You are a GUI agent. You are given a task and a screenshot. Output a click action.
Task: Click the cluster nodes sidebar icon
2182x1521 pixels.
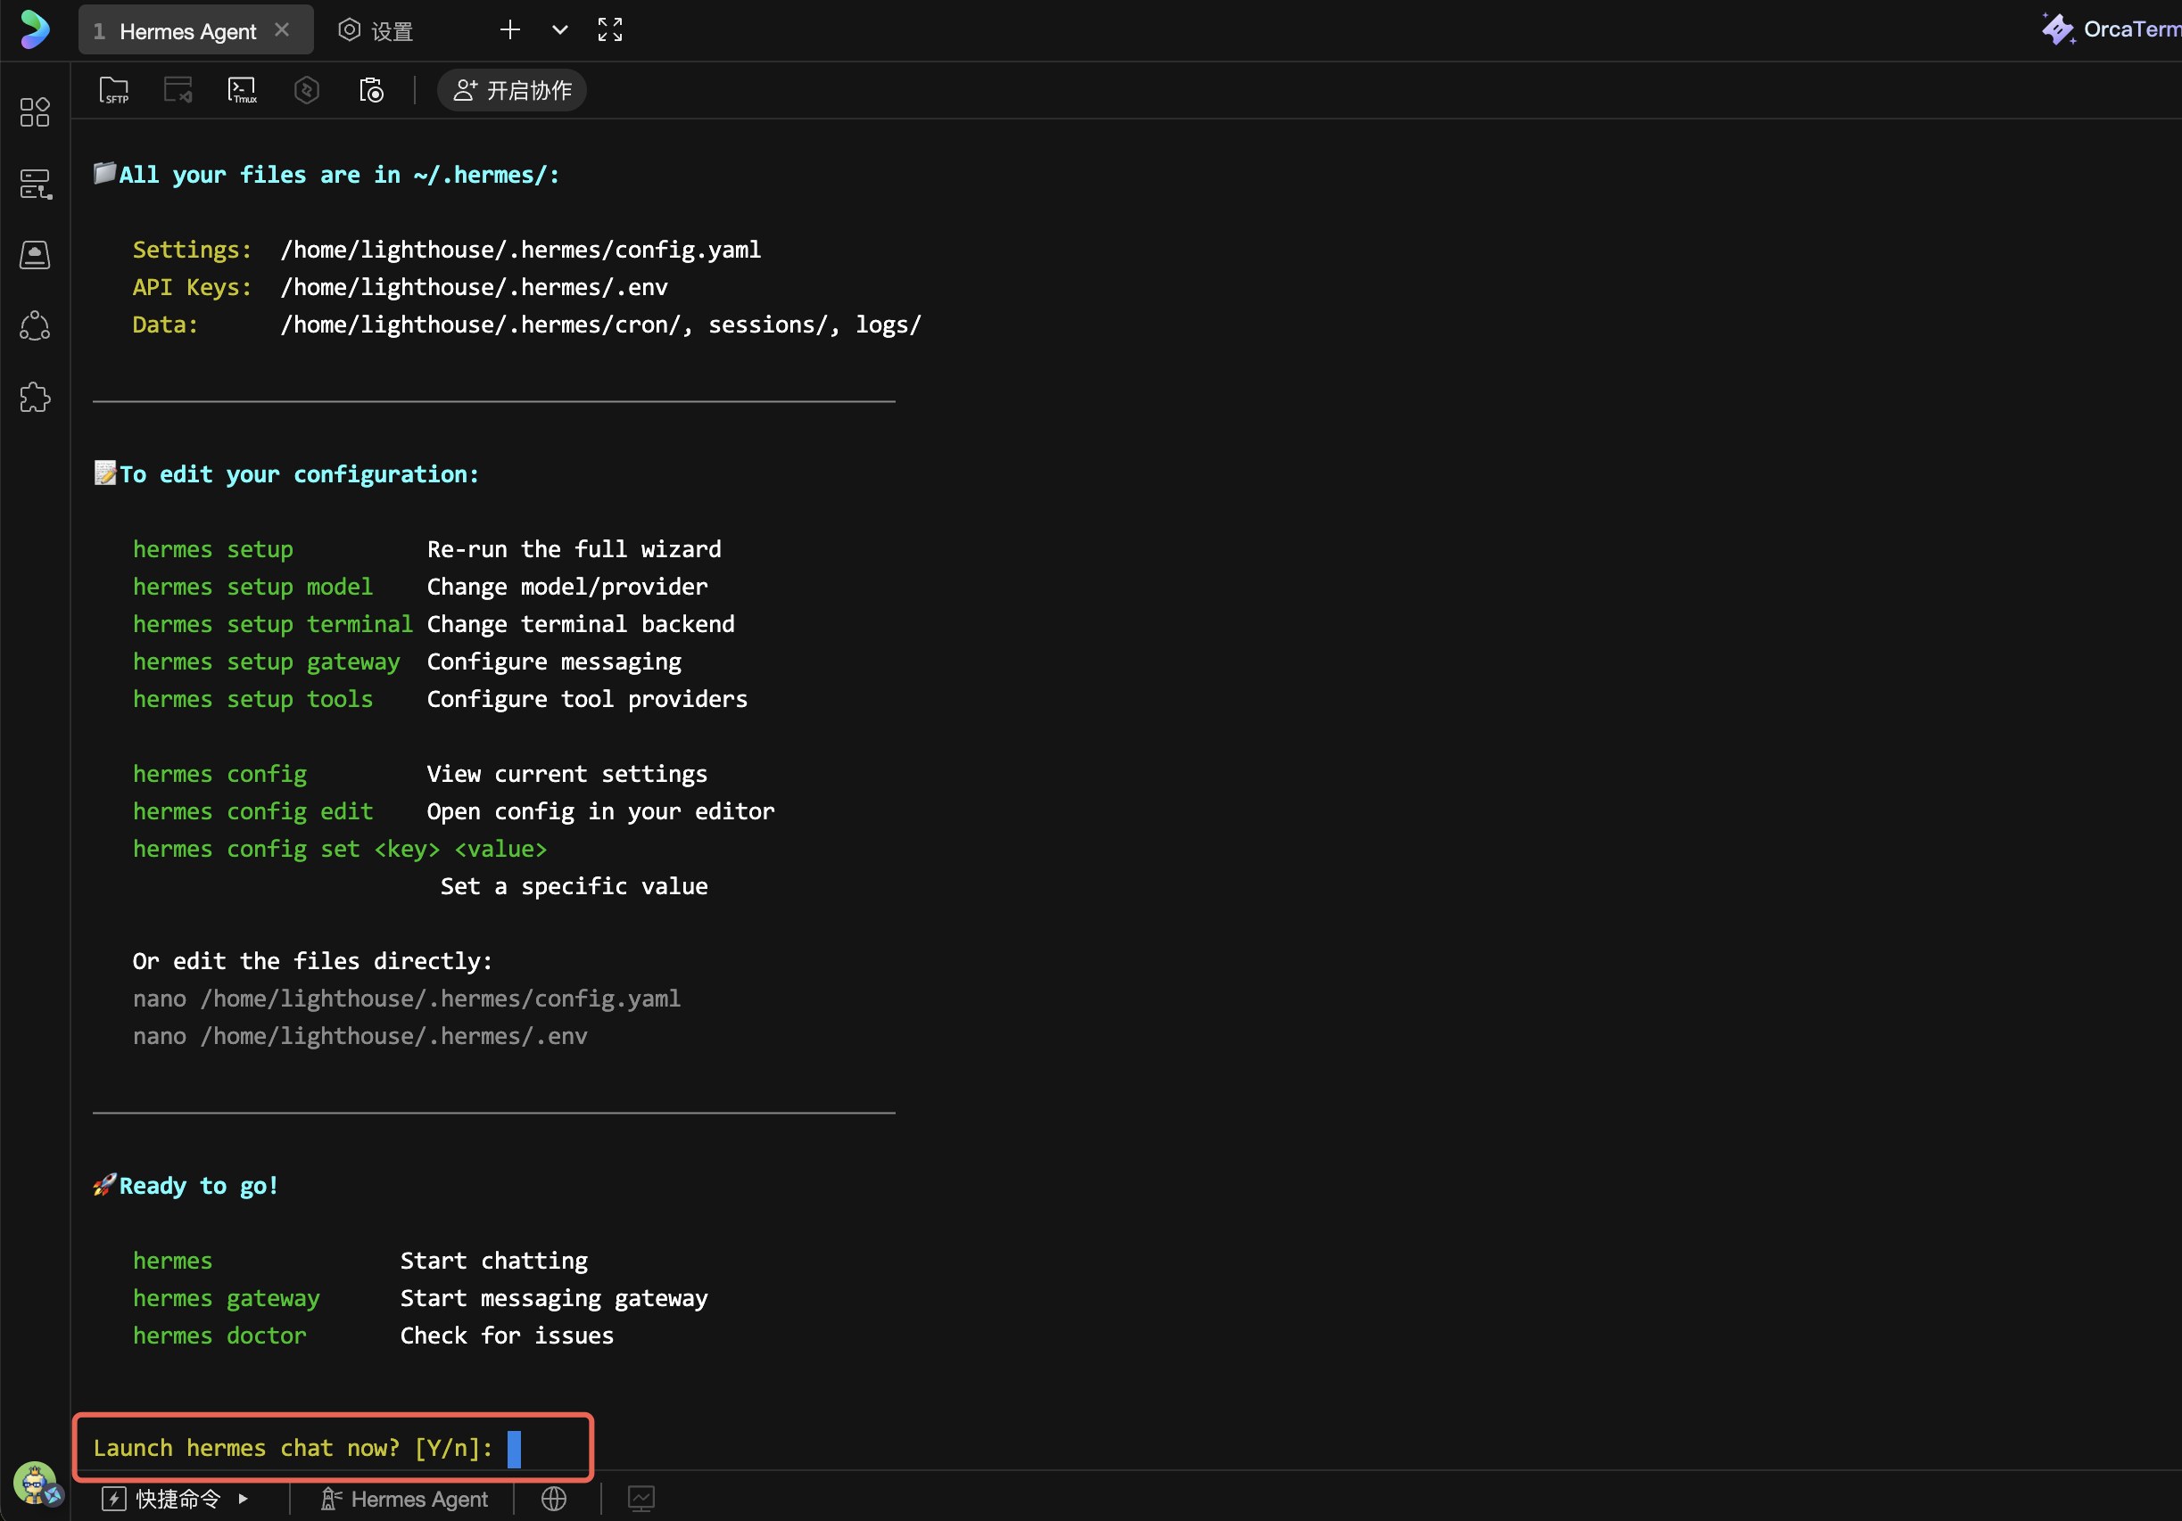pos(35,325)
